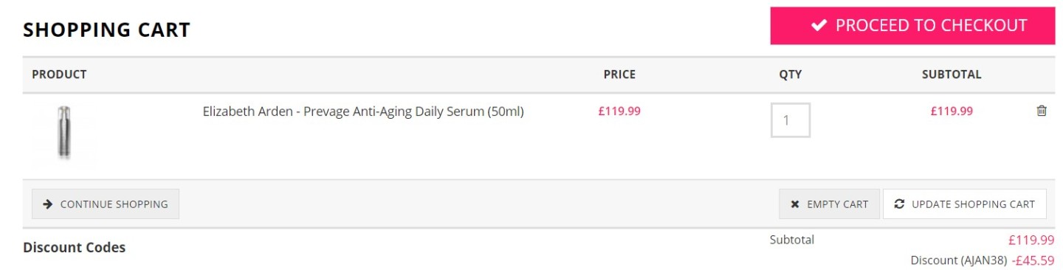
Task: Click the item price £119.99 under the Price column
Action: pos(619,111)
